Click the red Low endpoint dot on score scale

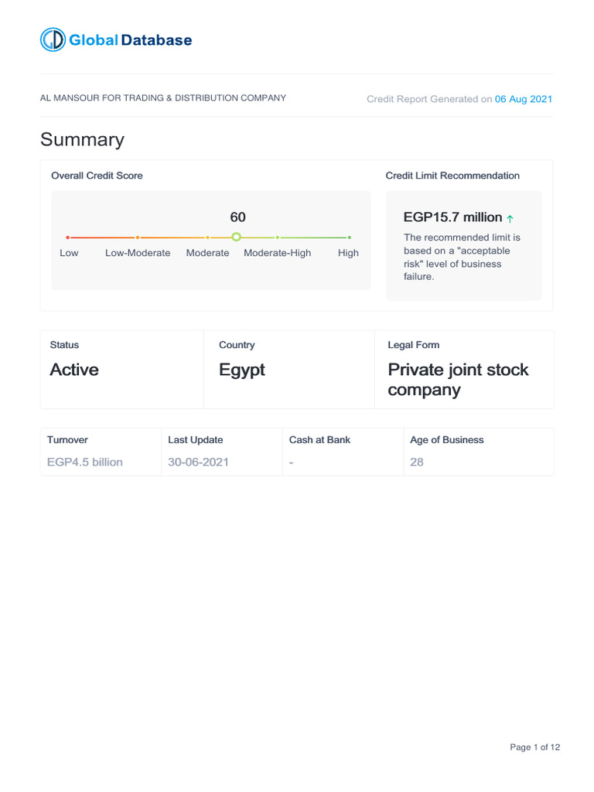[68, 237]
